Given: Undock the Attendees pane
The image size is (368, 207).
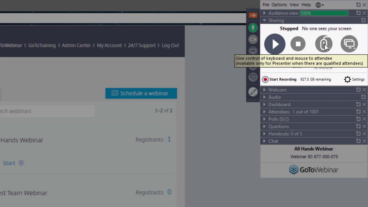Looking at the screenshot, I should [358, 112].
